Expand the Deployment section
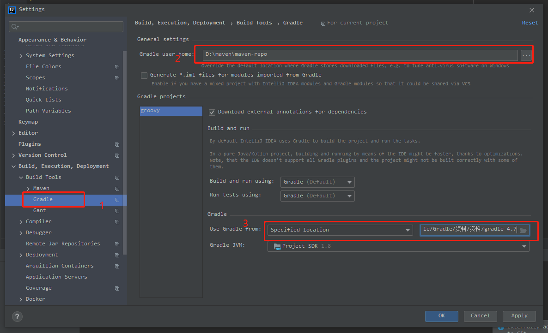This screenshot has height=333, width=548. 21,255
